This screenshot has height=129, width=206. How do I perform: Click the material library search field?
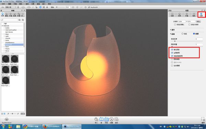point(10,20)
